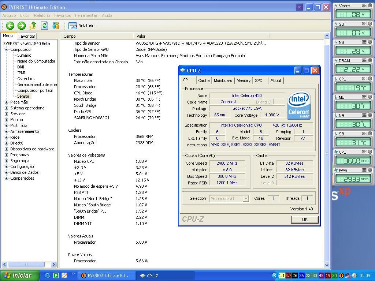Click OK button in CPU-Z
Viewport: 375px width, 281px height.
pyautogui.click(x=305, y=220)
